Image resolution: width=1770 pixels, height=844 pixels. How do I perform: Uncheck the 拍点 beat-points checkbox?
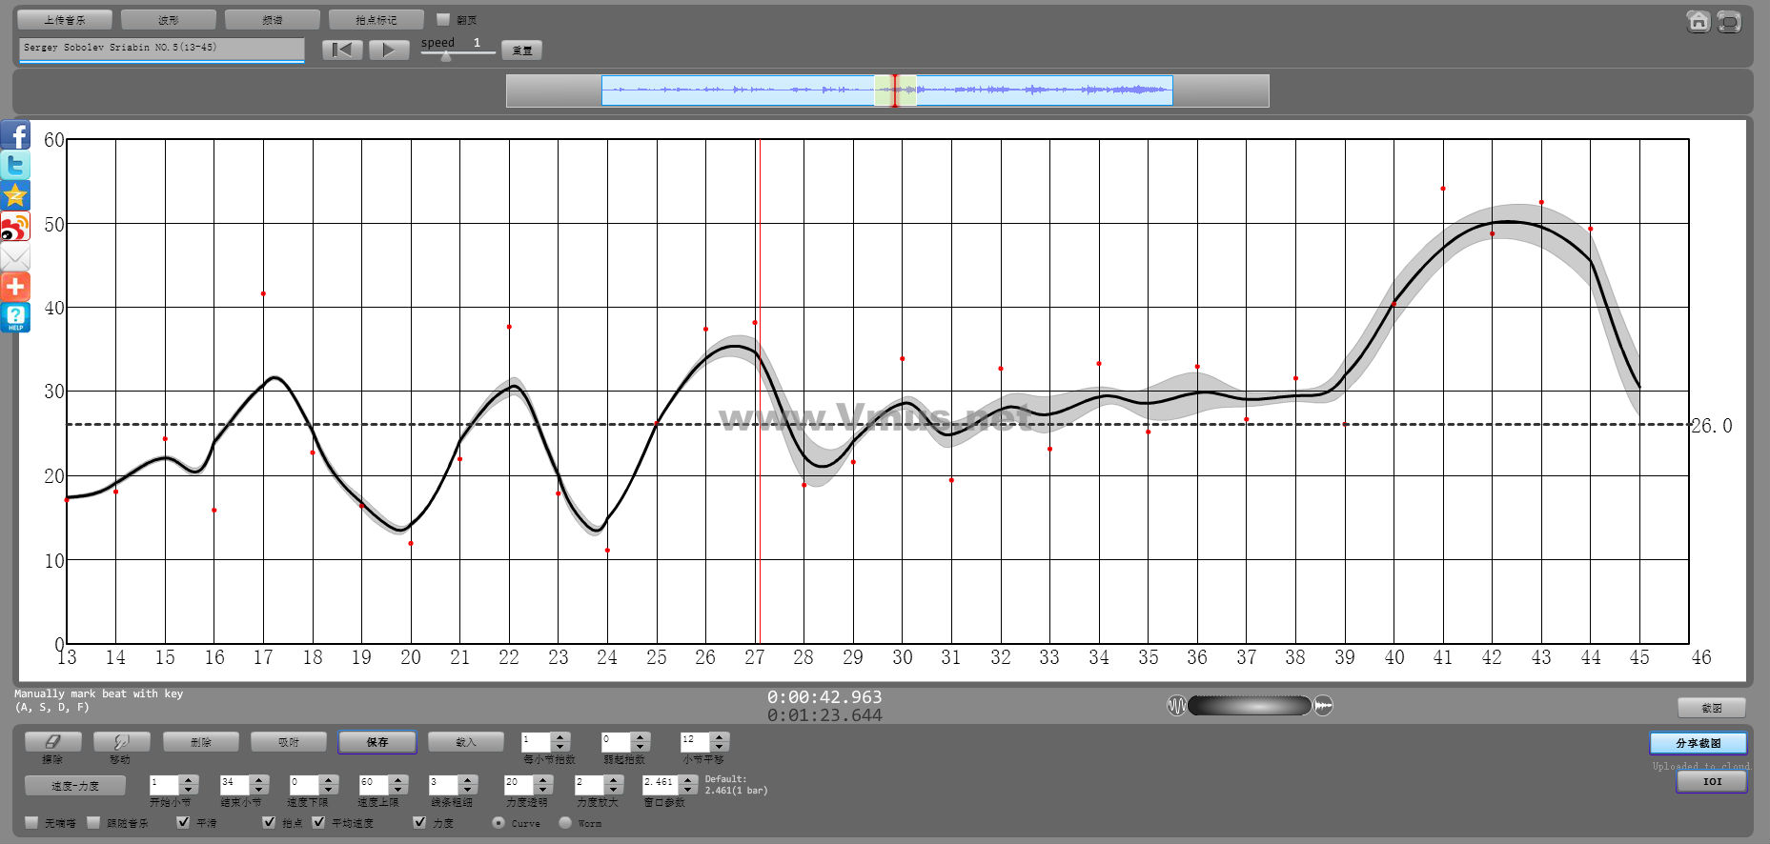click(x=269, y=822)
